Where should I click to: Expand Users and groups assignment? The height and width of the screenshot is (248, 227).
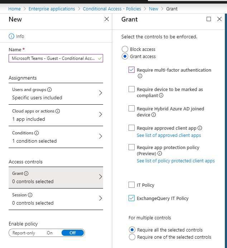[56, 93]
